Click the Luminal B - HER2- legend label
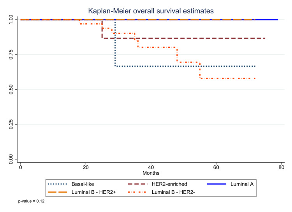The height and width of the screenshot is (212, 292). point(173,192)
